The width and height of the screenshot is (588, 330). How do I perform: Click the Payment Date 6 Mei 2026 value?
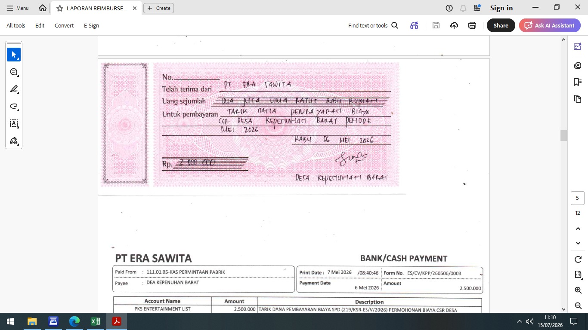pyautogui.click(x=367, y=288)
